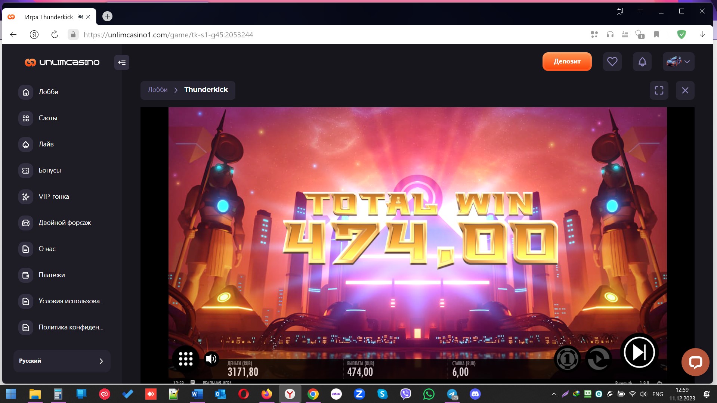Open Бонусы section in sidebar
Image resolution: width=717 pixels, height=403 pixels.
point(49,170)
